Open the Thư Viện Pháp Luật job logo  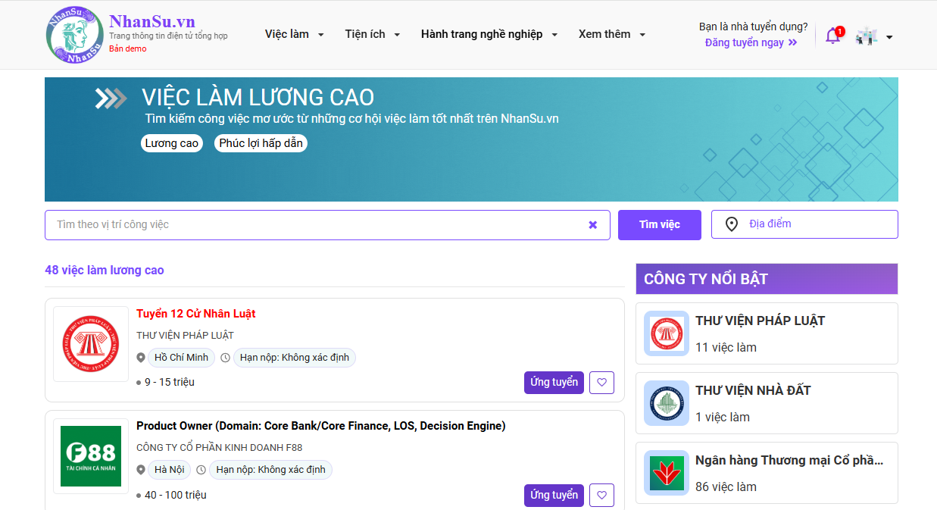point(91,344)
